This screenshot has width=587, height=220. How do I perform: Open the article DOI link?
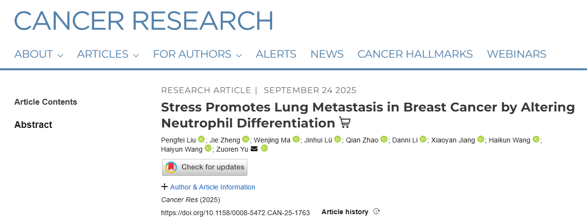pyautogui.click(x=235, y=212)
